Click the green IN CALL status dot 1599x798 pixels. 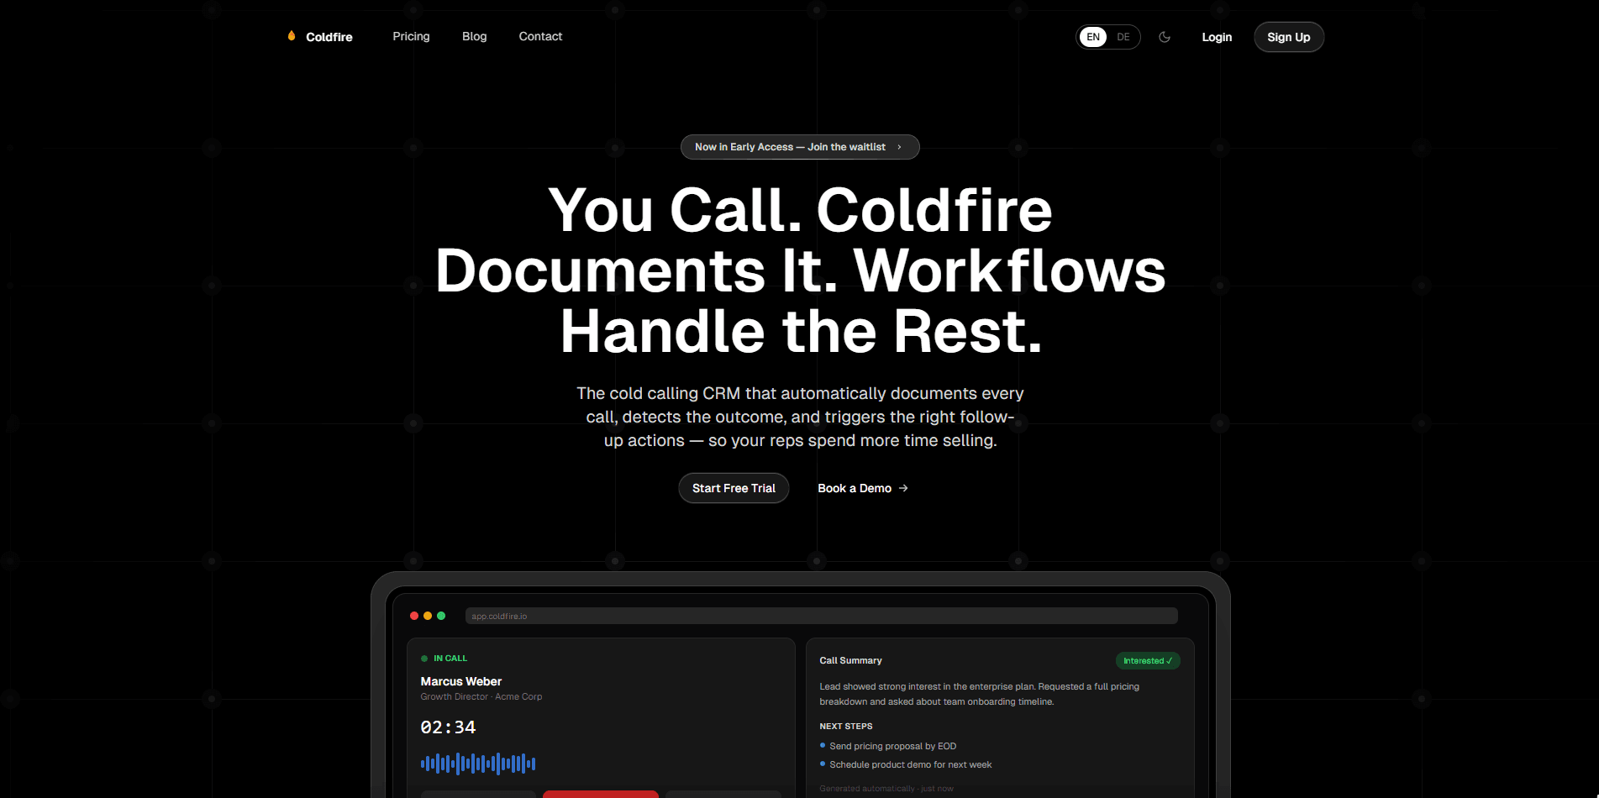click(423, 658)
